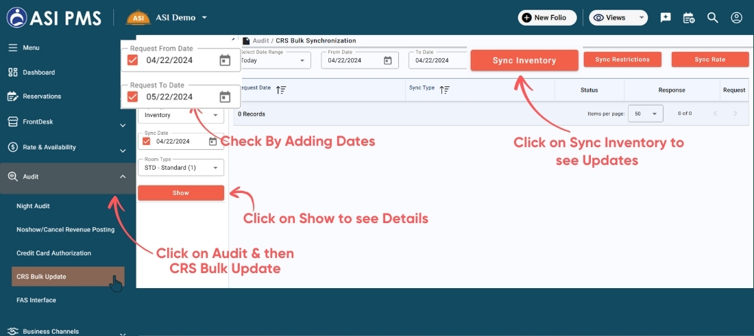The image size is (754, 336).
Task: Open the Room Type STD dropdown
Action: pyautogui.click(x=181, y=167)
